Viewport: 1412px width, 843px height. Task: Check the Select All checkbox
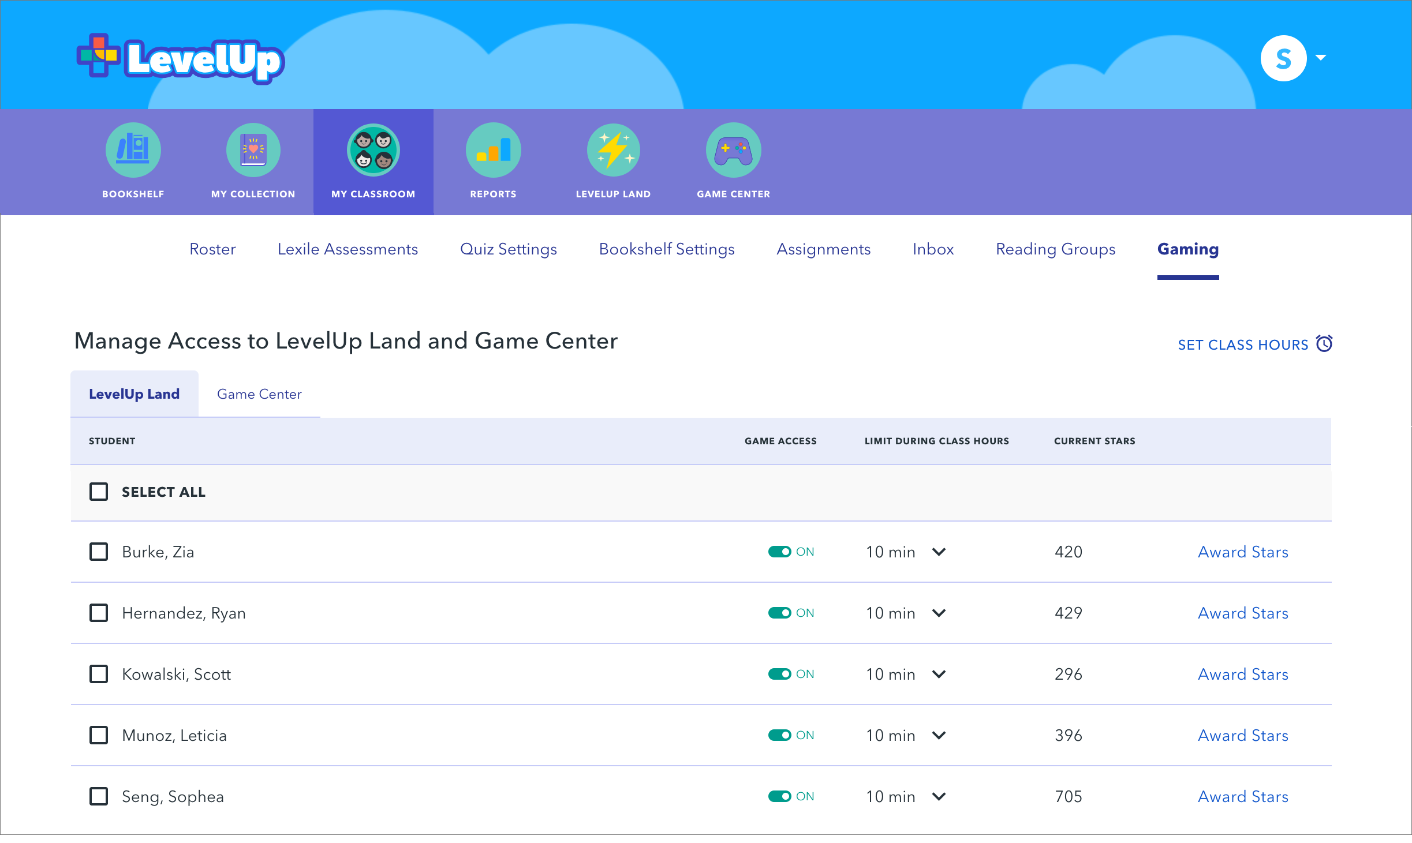[x=99, y=492]
